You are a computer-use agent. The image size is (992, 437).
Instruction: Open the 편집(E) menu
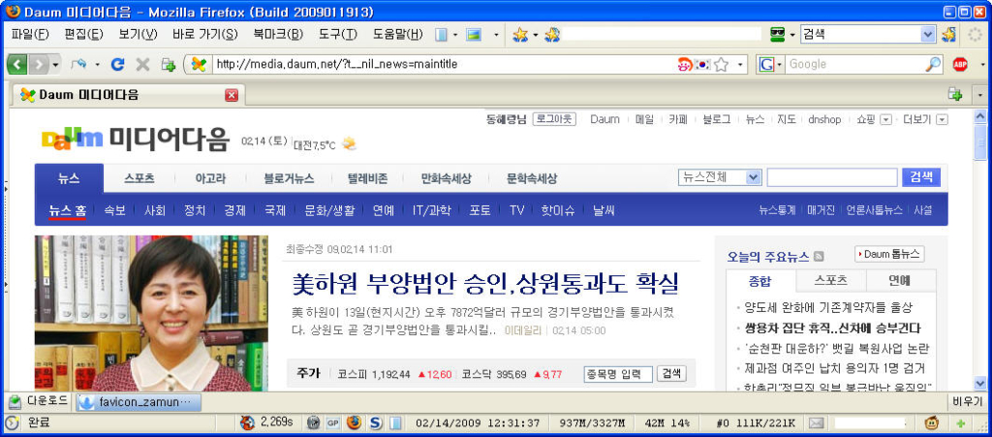point(83,35)
